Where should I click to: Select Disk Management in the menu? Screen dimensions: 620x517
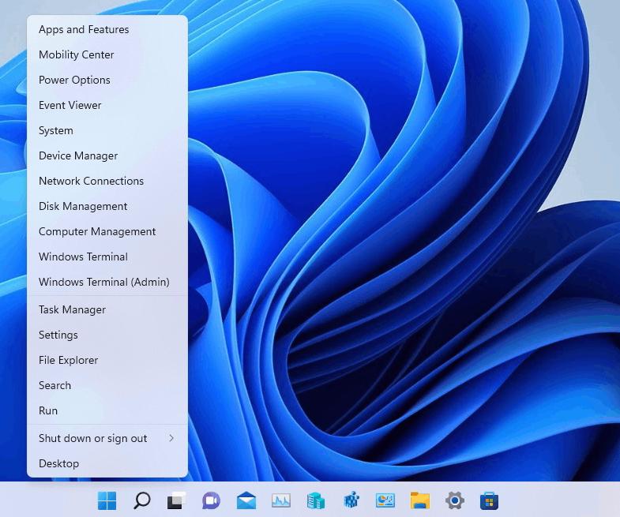click(107, 207)
